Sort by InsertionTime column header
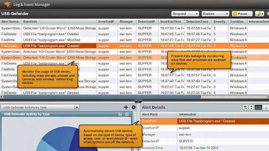Screen dimensions: 269x151 coord(171,22)
